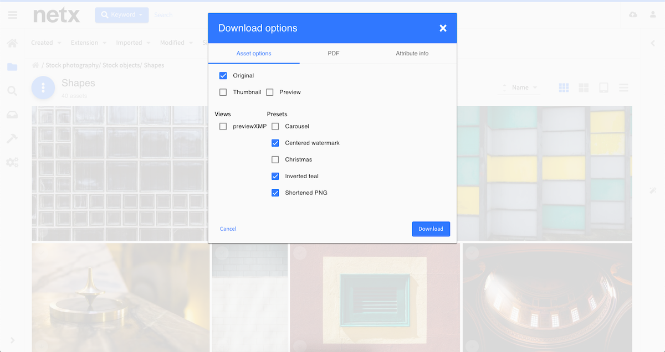Viewport: 665px width, 352px height.
Task: Uncheck the Original checkbox
Action: tap(223, 75)
